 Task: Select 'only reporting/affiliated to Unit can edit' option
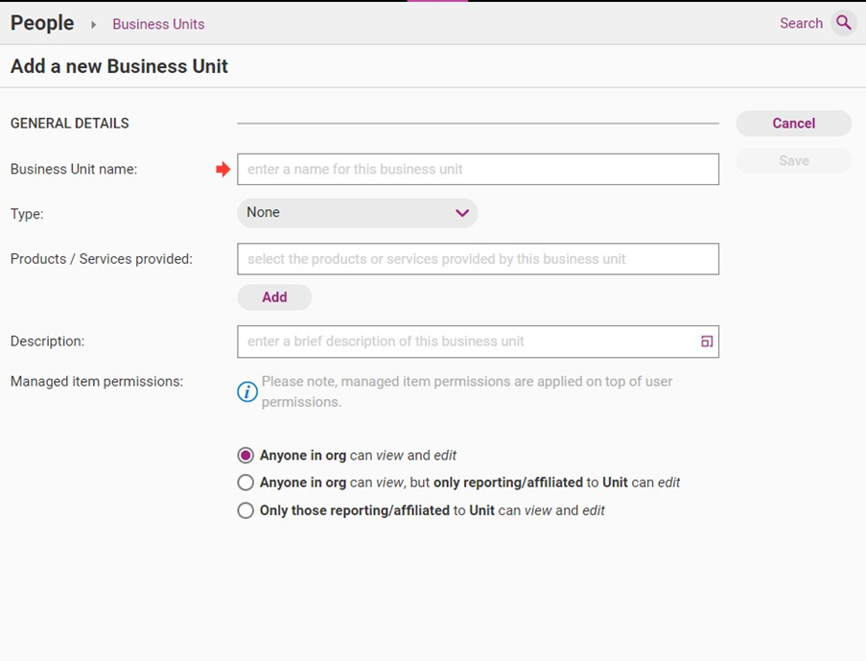coord(246,483)
